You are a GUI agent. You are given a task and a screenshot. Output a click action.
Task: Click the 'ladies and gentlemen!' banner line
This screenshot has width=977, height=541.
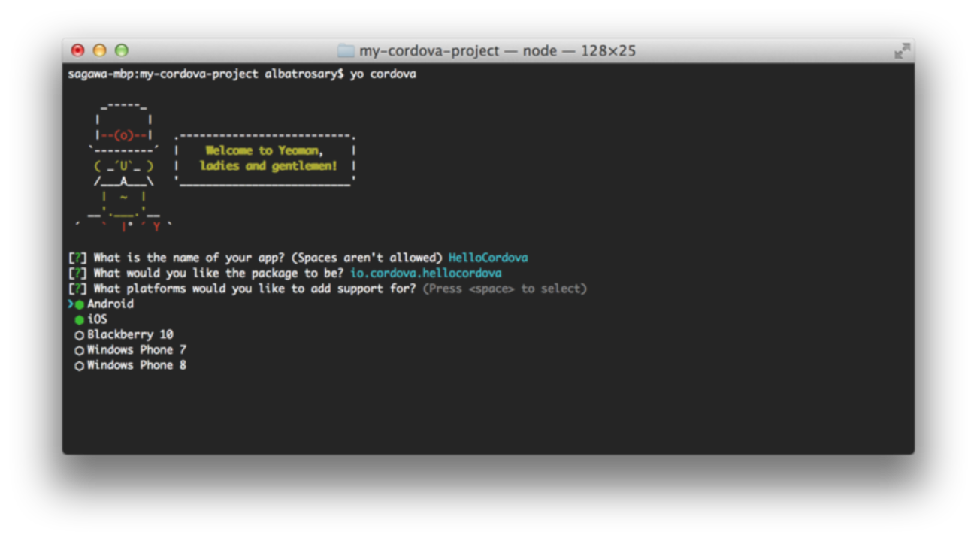(x=268, y=165)
